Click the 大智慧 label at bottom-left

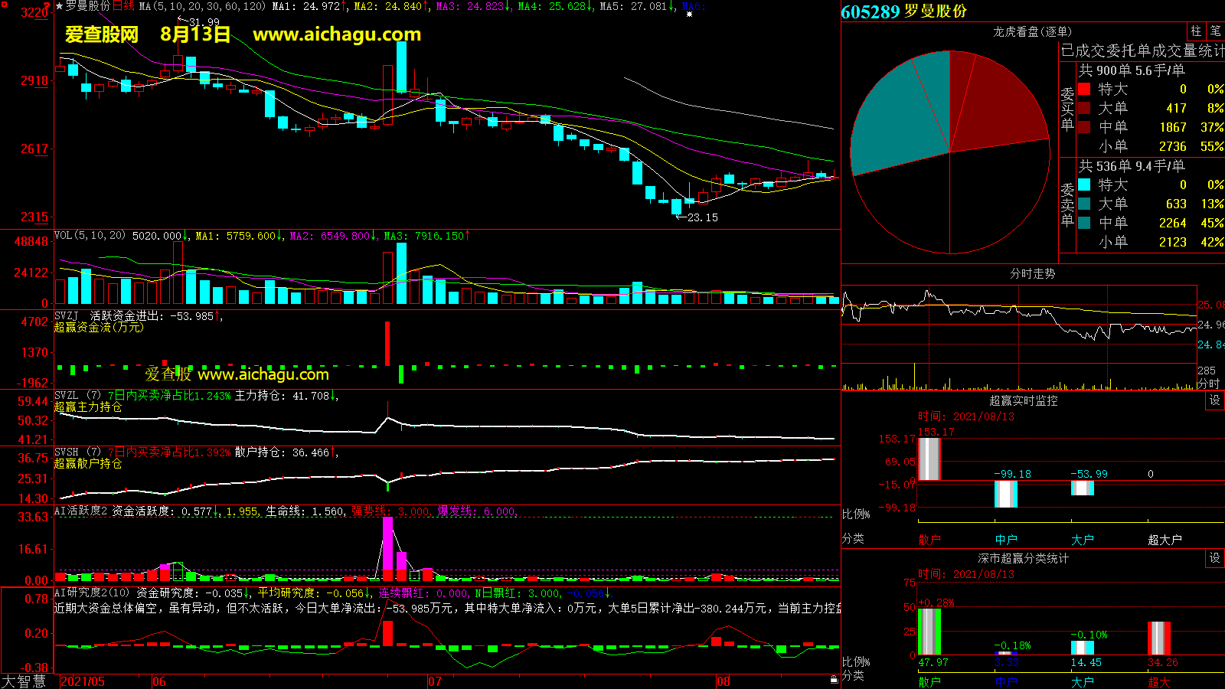coord(24,681)
